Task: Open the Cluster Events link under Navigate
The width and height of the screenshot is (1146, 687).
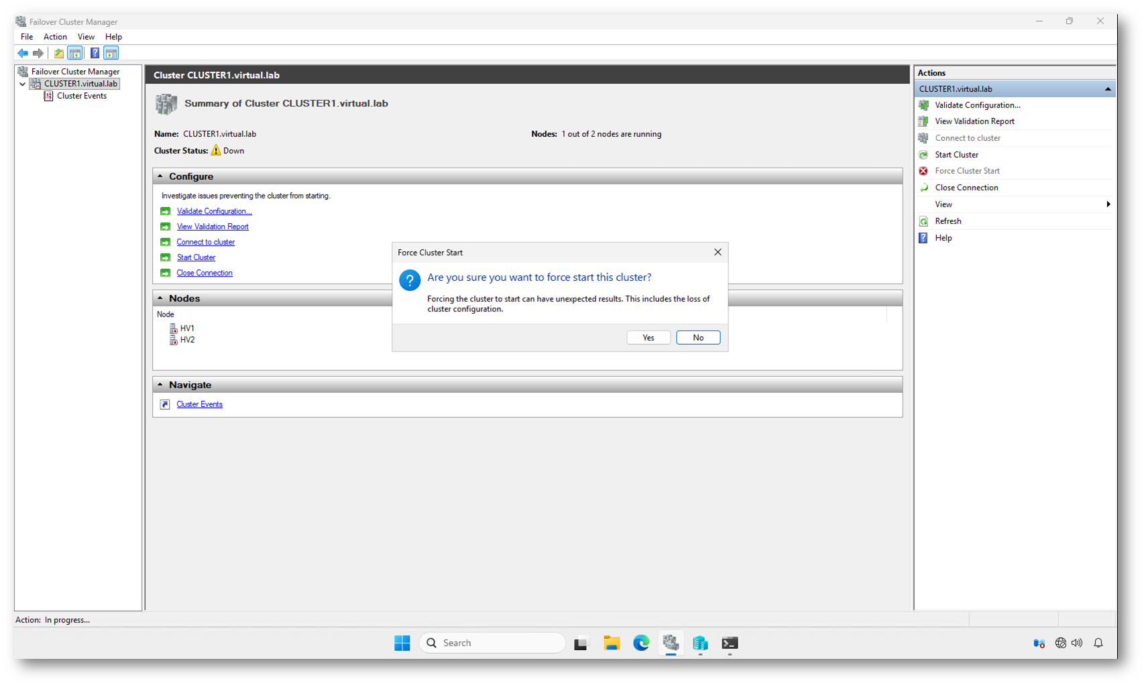Action: click(x=199, y=404)
